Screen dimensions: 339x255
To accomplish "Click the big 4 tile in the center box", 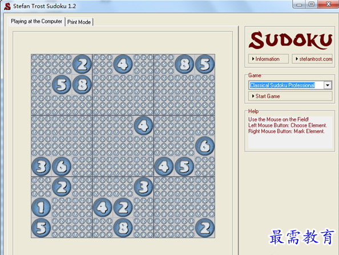I will pos(143,126).
